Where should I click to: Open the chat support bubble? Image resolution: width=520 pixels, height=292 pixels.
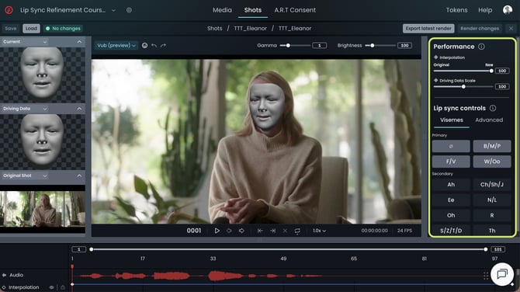[x=502, y=274]
